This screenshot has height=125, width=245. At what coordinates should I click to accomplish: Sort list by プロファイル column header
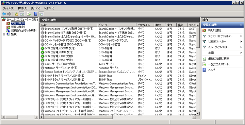145,25
